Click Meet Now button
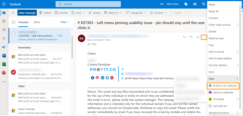Viewport: 243px width, 116px height. click(x=169, y=4)
